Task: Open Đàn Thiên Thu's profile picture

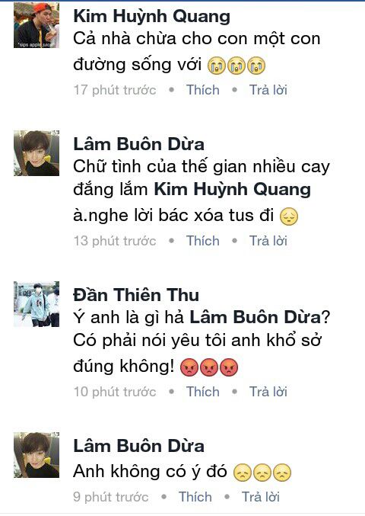Action: pyautogui.click(x=36, y=304)
